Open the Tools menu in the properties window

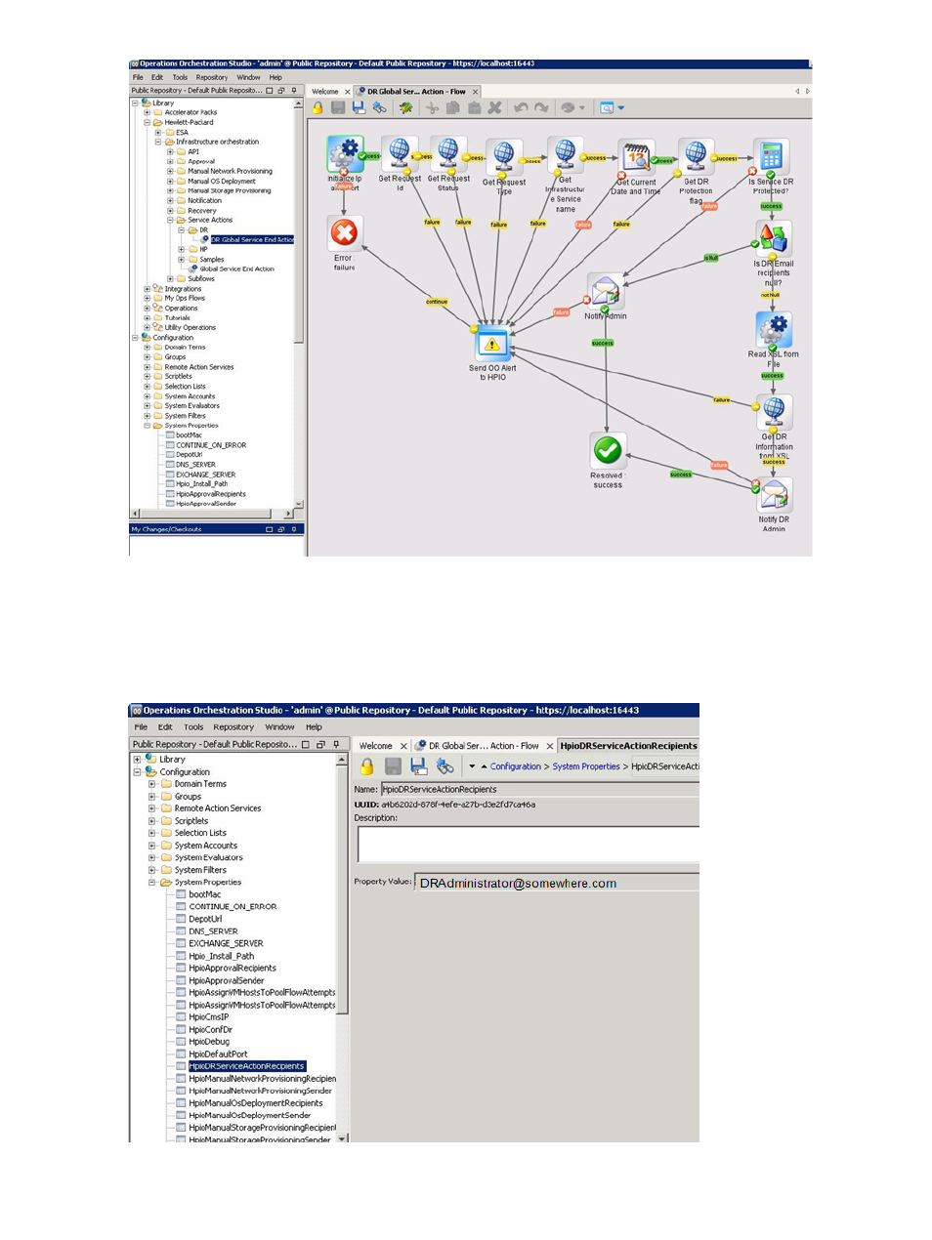(193, 727)
